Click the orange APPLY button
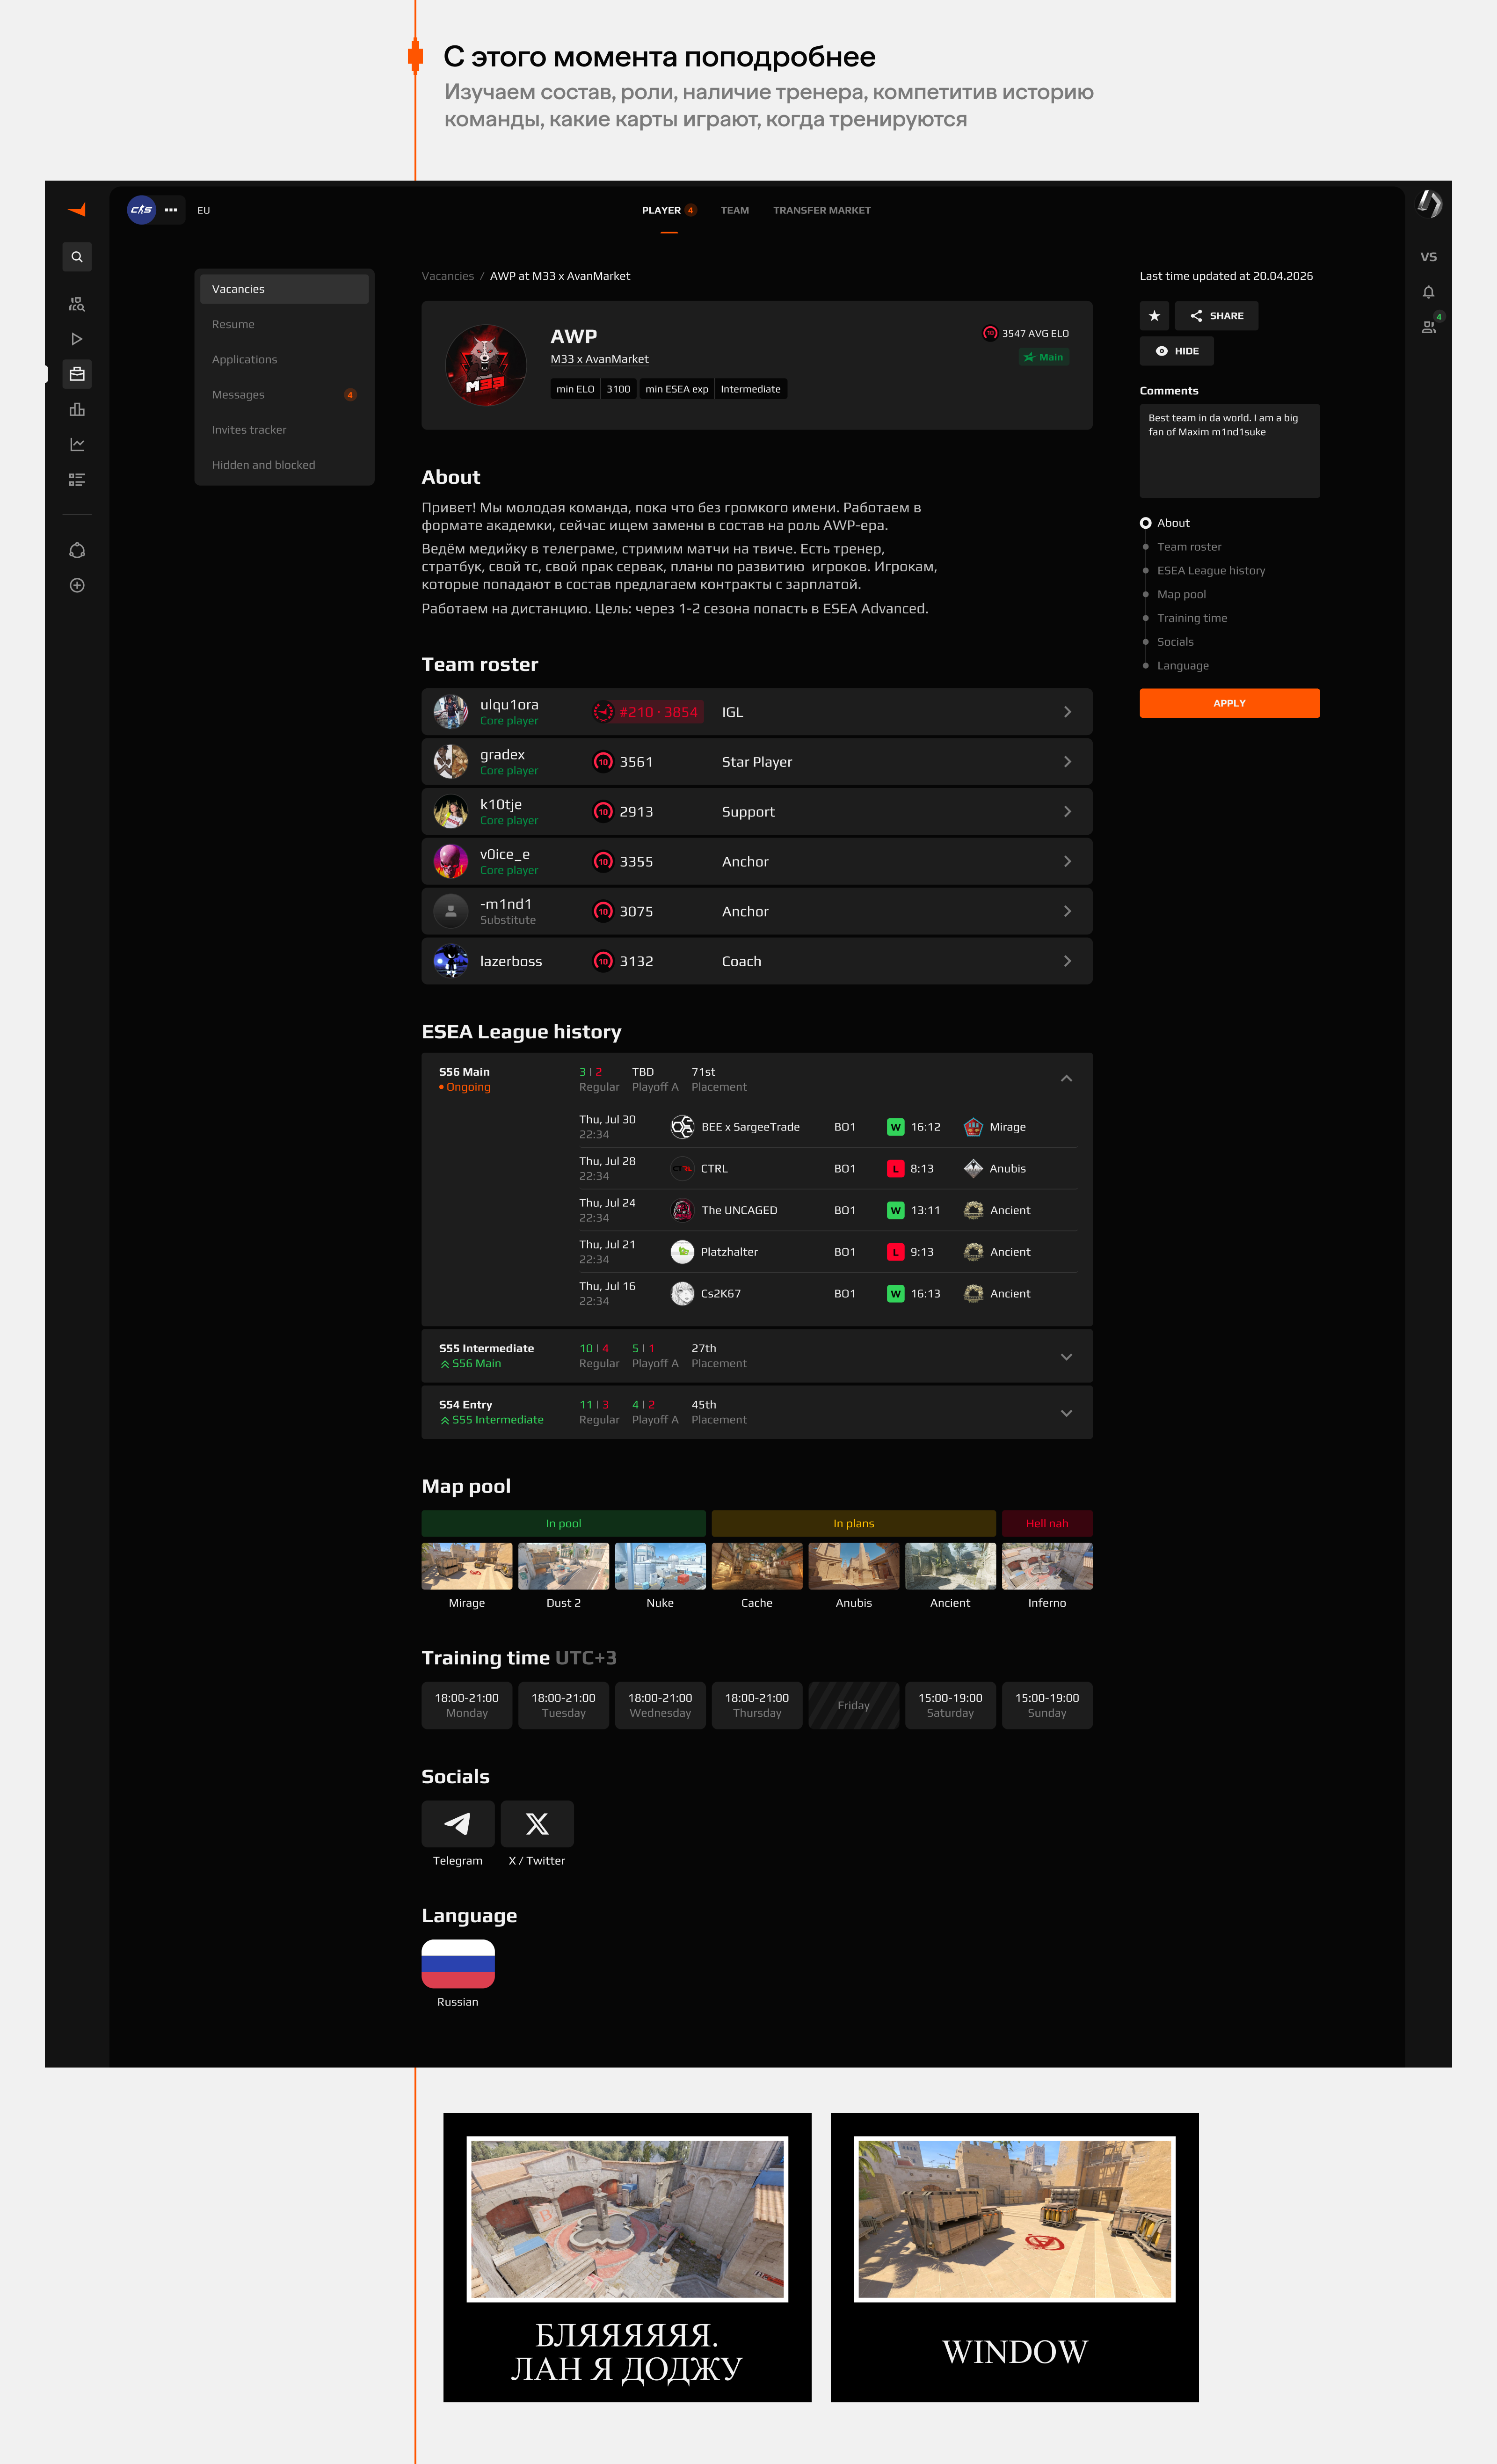The width and height of the screenshot is (1497, 2464). tap(1229, 703)
